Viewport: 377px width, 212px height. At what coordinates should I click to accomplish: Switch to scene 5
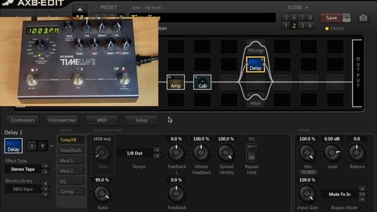point(286,17)
